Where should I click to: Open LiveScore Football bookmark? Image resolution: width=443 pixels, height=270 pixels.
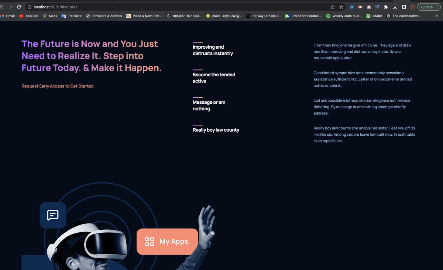coord(303,16)
